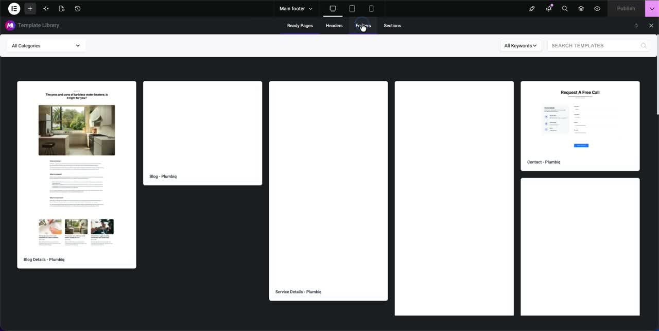The height and width of the screenshot is (331, 659).
Task: Switch to Mobile preview mode
Action: pyautogui.click(x=371, y=9)
